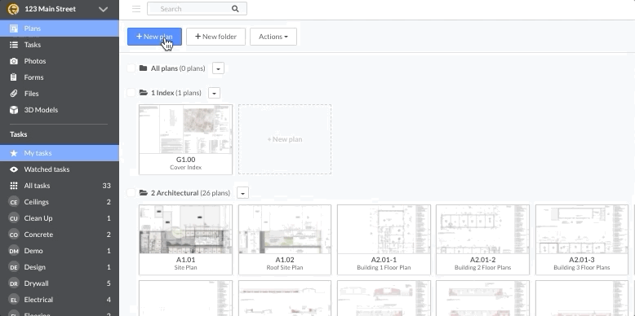Select the My tasks star icon
Screen dimensions: 635x316
click(x=14, y=153)
